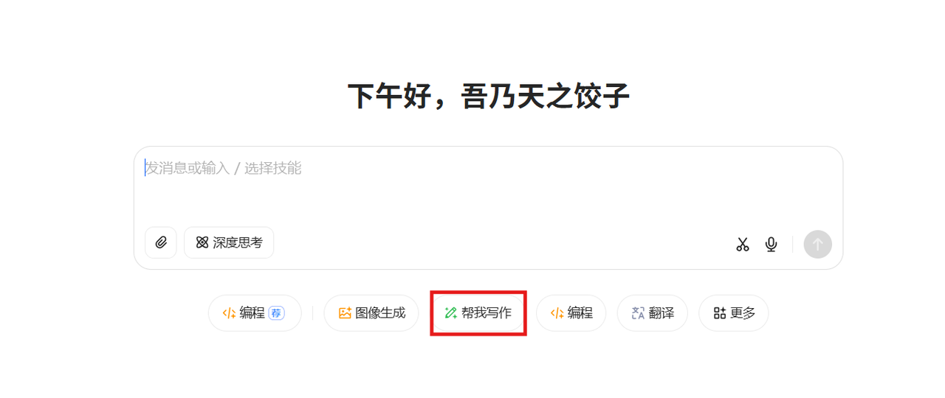Click the translate icon in 翻译 chip
The image size is (945, 398).
click(638, 313)
